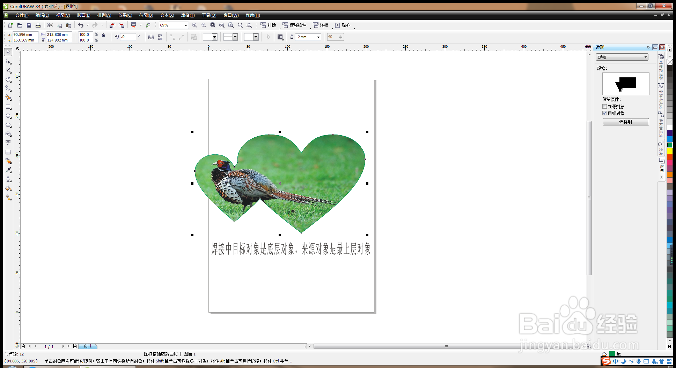This screenshot has height=368, width=676.
Task: Select the Eyedropper tool
Action: [8, 170]
